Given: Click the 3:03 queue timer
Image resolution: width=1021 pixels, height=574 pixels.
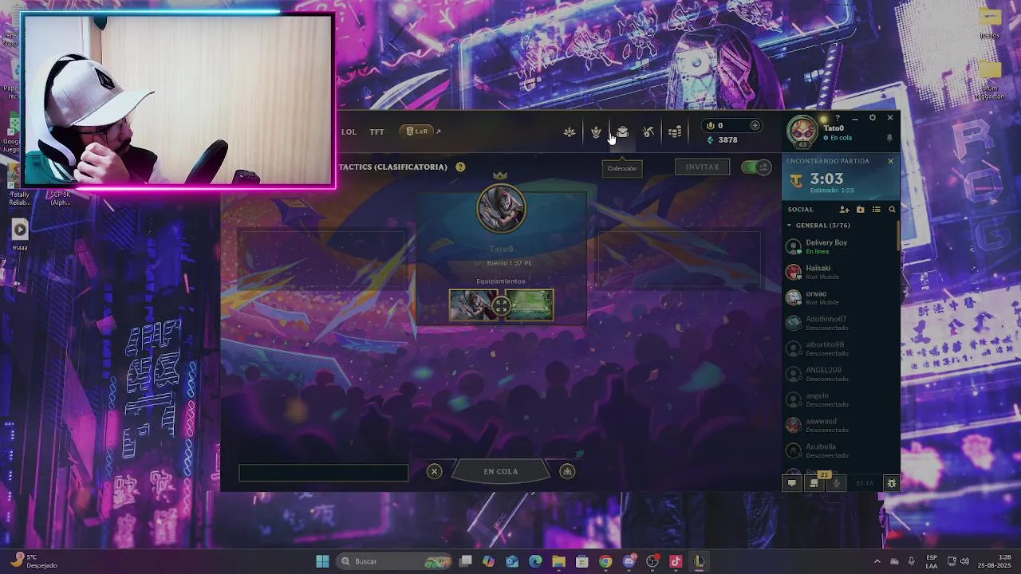Looking at the screenshot, I should click(826, 179).
